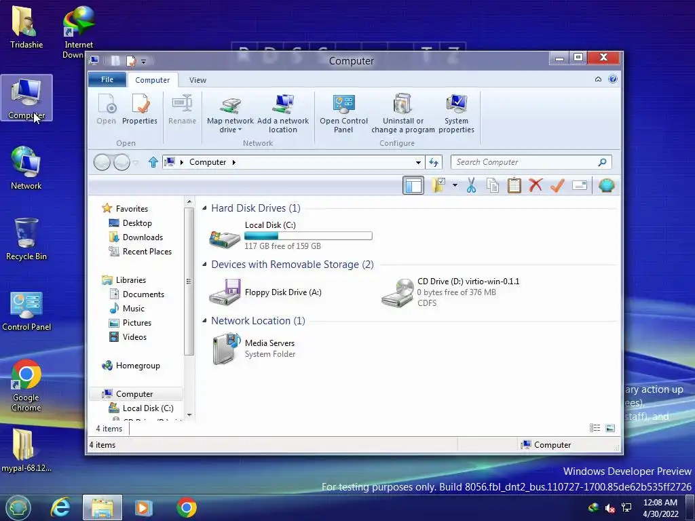Select Network desktop icon

click(x=26, y=168)
